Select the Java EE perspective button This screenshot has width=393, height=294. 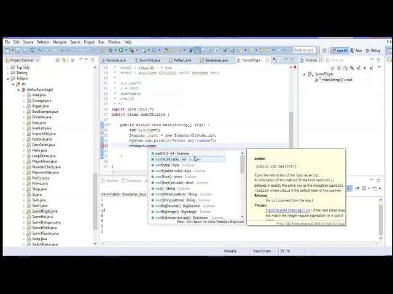(x=340, y=50)
